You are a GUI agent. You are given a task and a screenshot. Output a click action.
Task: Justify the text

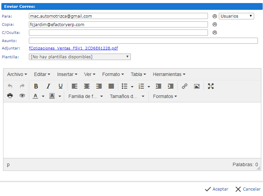click(111, 86)
